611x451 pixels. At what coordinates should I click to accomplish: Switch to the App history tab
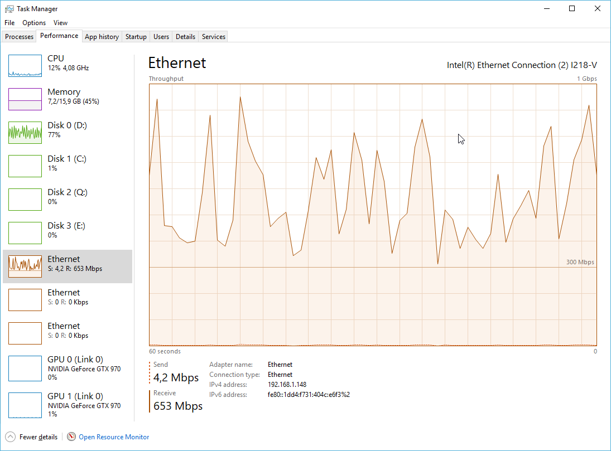click(x=102, y=37)
